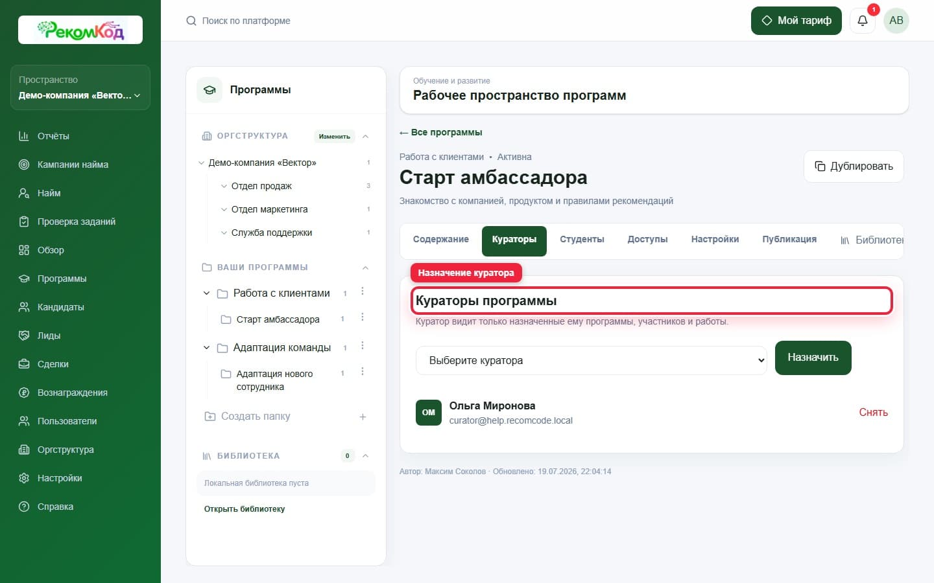Click the Настройки gear icon in sidebar
The width and height of the screenshot is (934, 583).
24,478
